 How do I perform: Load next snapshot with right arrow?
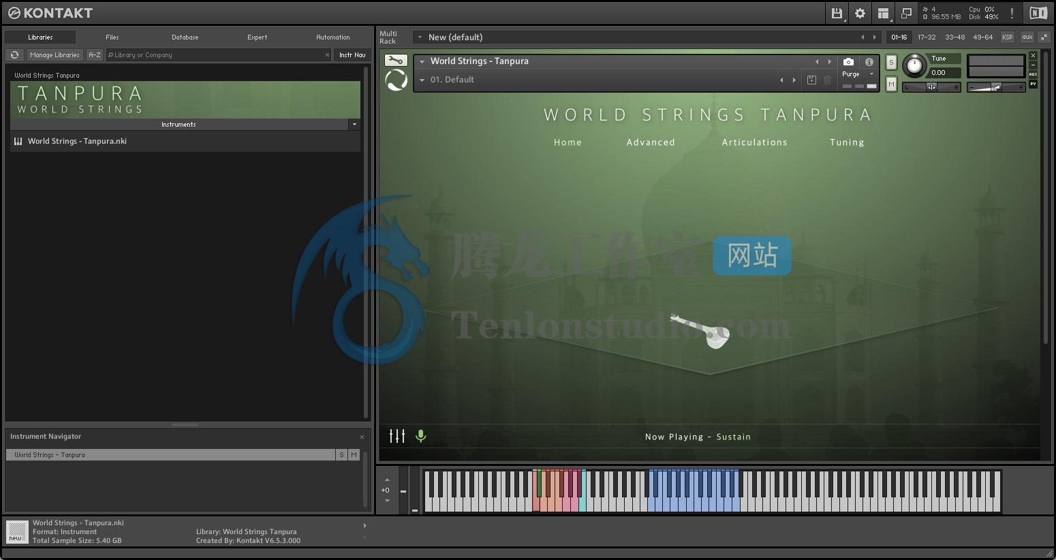click(x=794, y=80)
